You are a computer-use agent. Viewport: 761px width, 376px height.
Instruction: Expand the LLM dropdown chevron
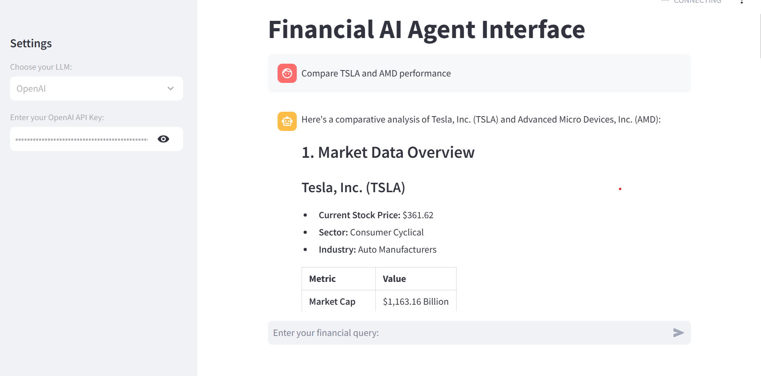171,88
